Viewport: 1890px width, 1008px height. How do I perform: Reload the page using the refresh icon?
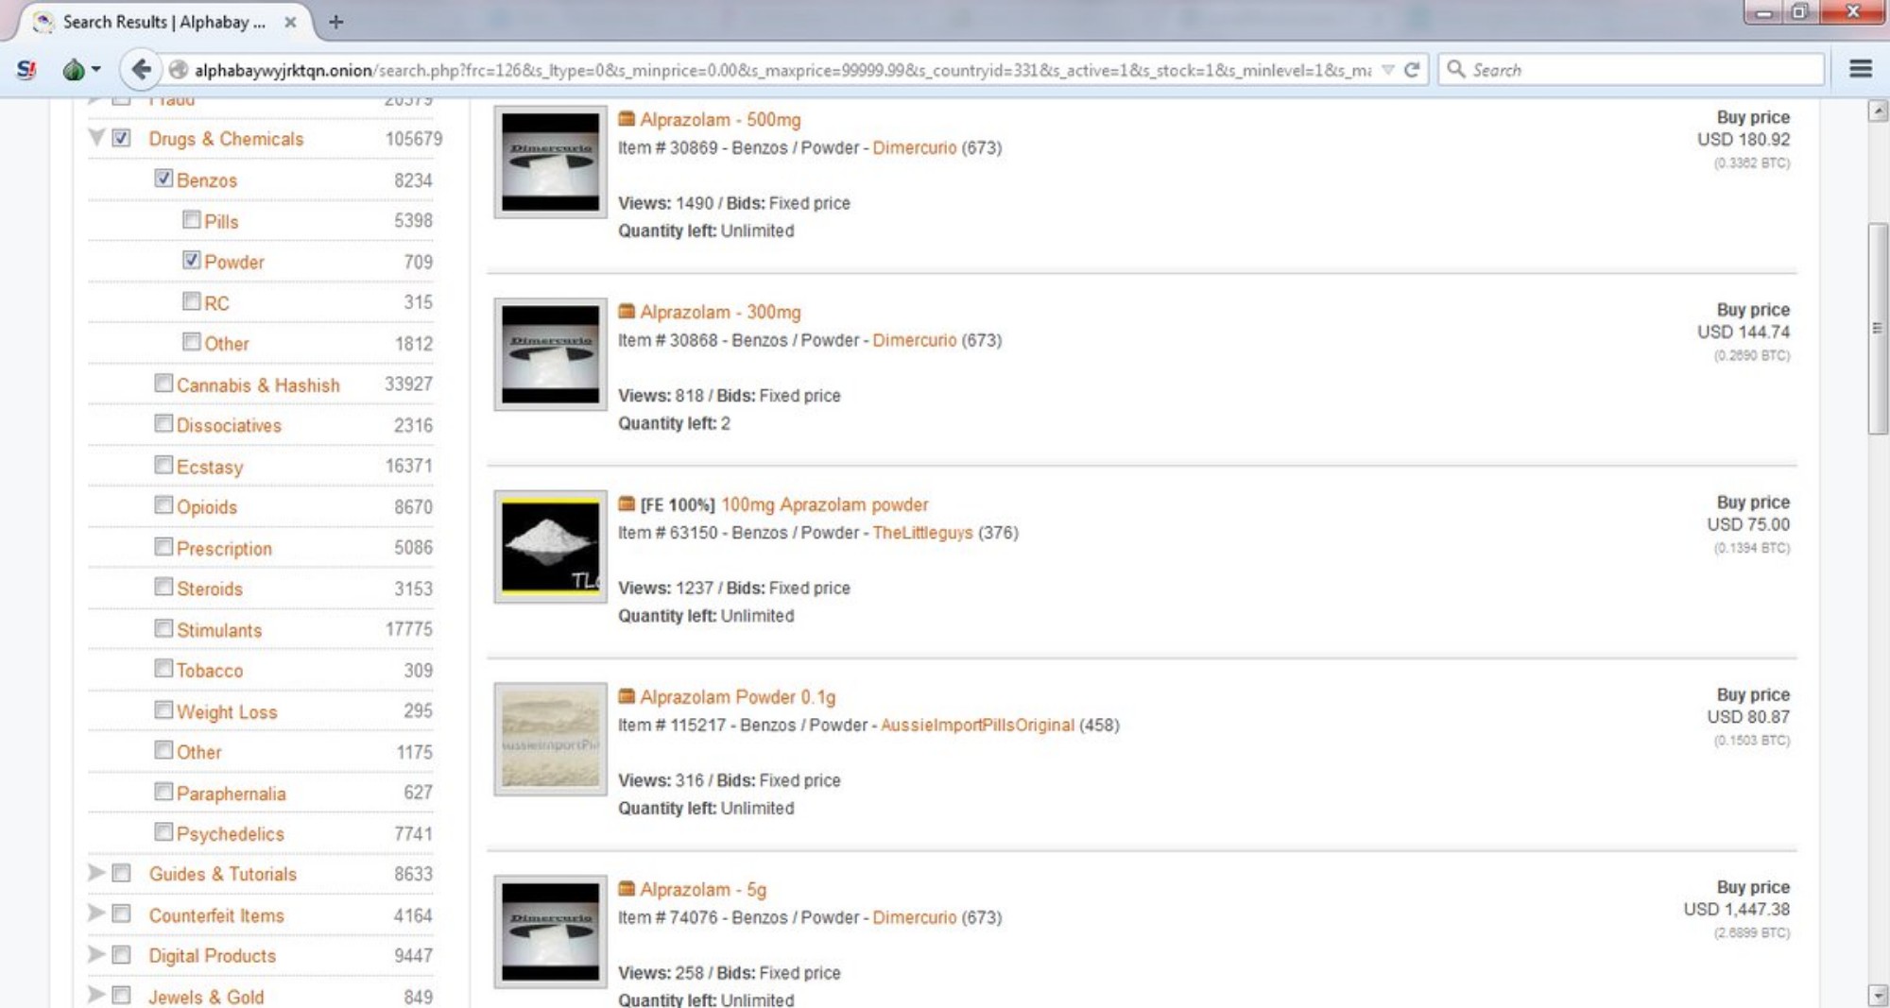click(x=1412, y=70)
